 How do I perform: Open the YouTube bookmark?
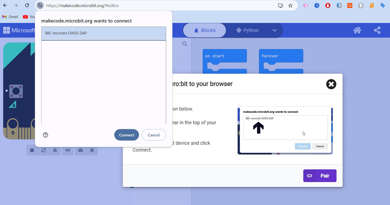click(x=29, y=17)
